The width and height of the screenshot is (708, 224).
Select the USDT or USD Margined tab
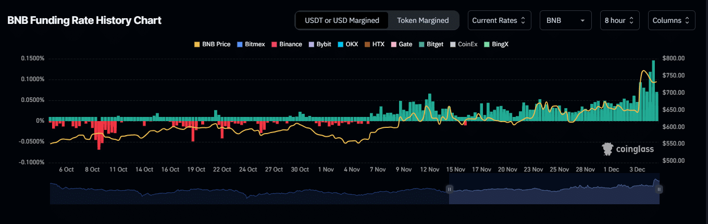(342, 20)
